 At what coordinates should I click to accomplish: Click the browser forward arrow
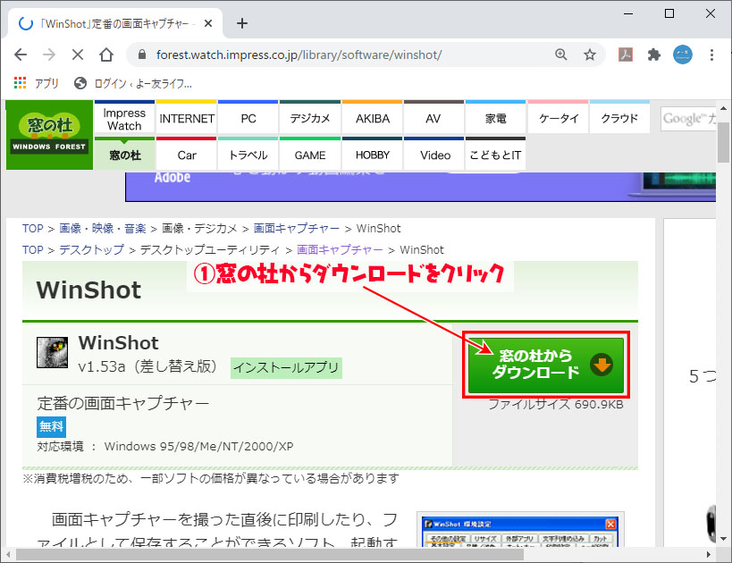coord(49,55)
